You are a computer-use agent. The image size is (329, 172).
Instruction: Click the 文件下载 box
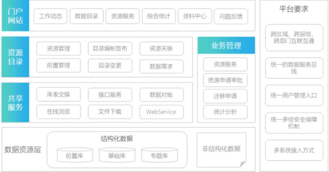110,112
